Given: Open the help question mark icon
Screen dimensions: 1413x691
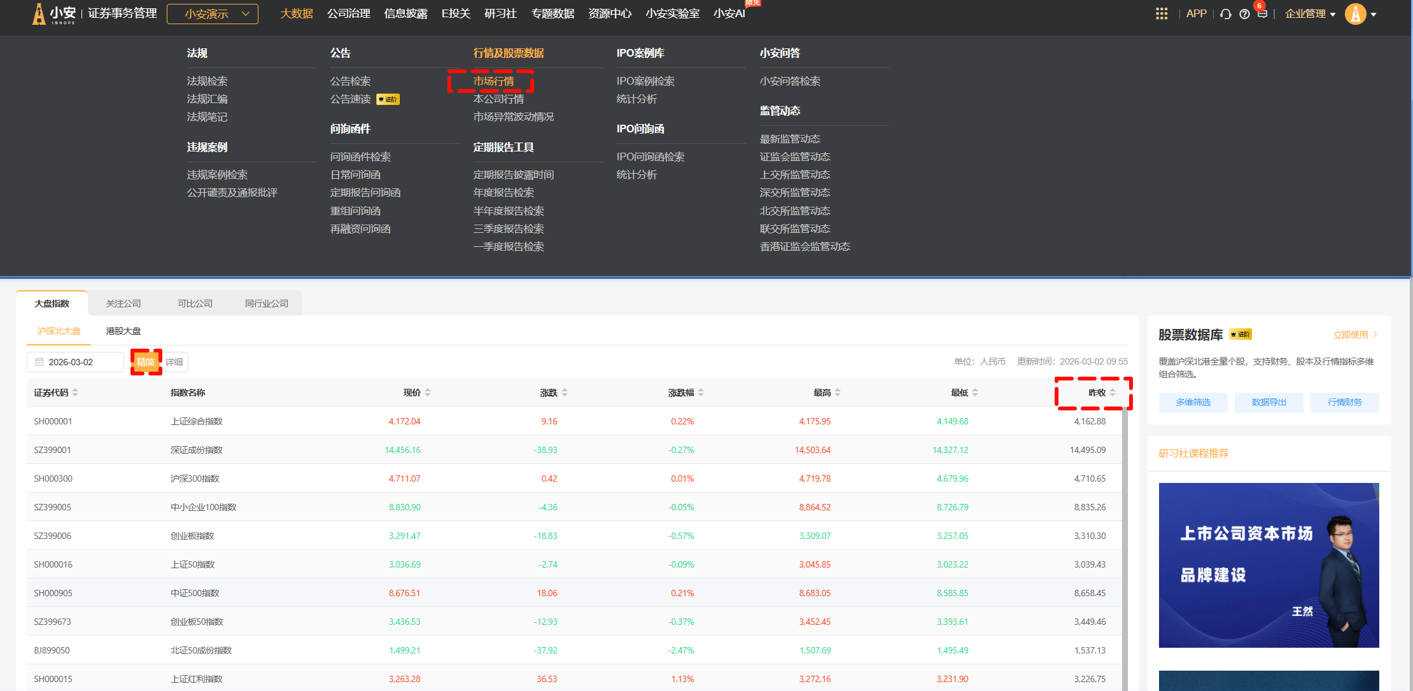Looking at the screenshot, I should [x=1244, y=14].
